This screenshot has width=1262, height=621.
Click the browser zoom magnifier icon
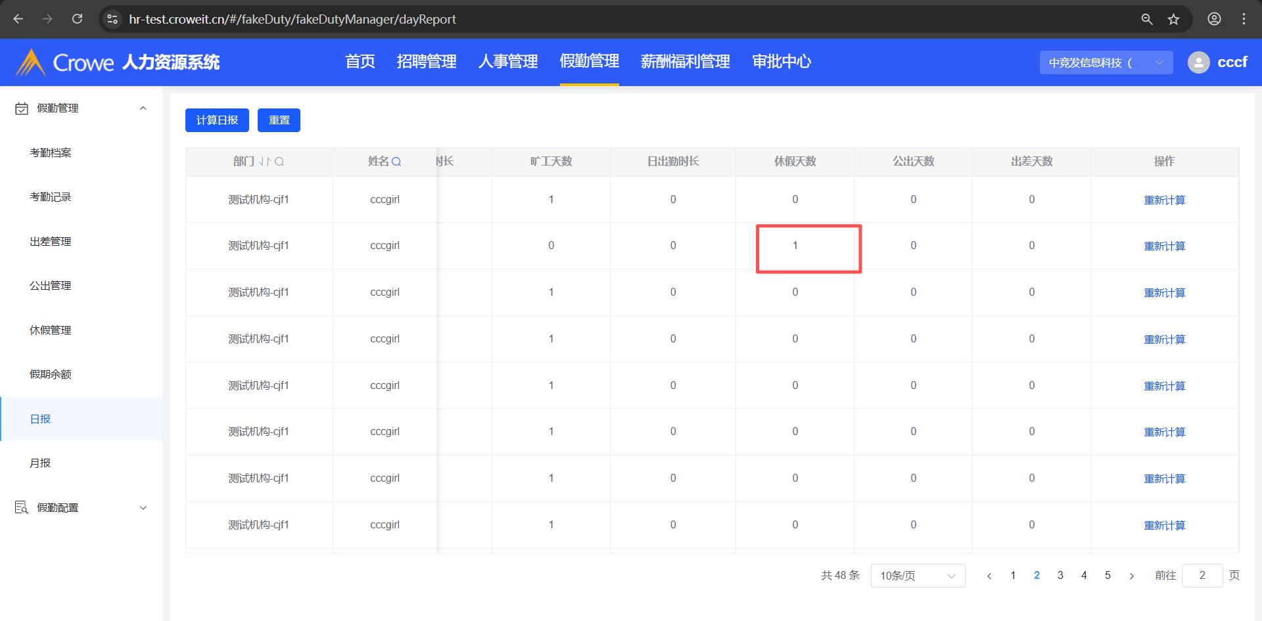[1147, 19]
